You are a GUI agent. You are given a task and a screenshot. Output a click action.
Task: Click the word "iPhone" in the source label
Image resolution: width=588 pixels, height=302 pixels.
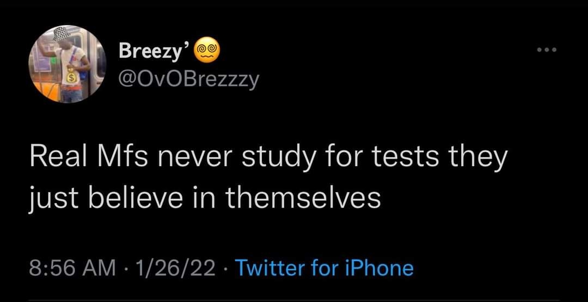pos(381,268)
